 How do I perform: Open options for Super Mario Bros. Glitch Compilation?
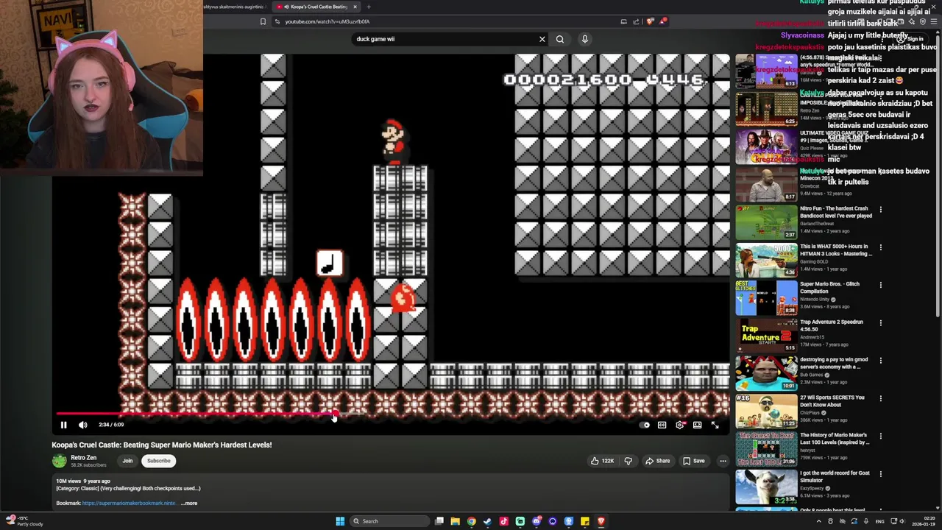click(x=880, y=285)
